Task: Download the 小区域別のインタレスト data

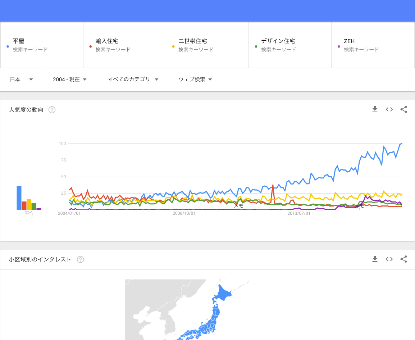Action: 375,259
